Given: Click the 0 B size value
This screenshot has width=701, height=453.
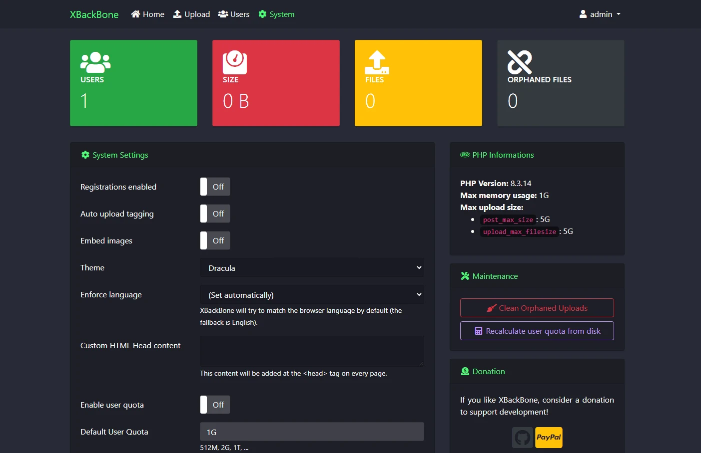Looking at the screenshot, I should pos(236,101).
